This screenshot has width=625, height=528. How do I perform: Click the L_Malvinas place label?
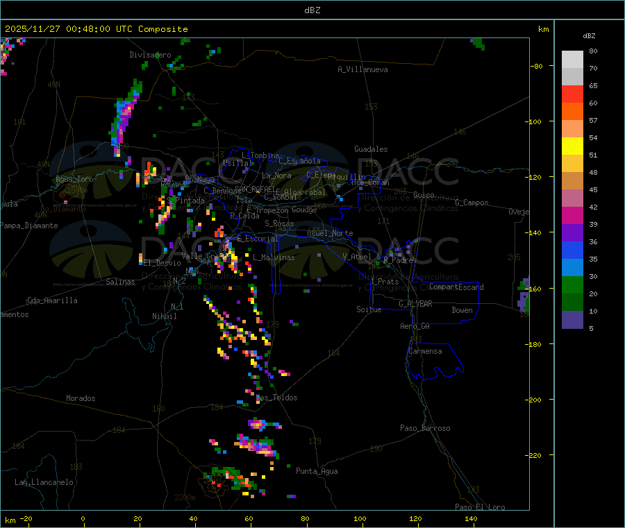[x=274, y=257]
